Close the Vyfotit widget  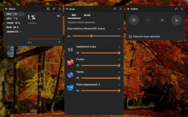182,9
